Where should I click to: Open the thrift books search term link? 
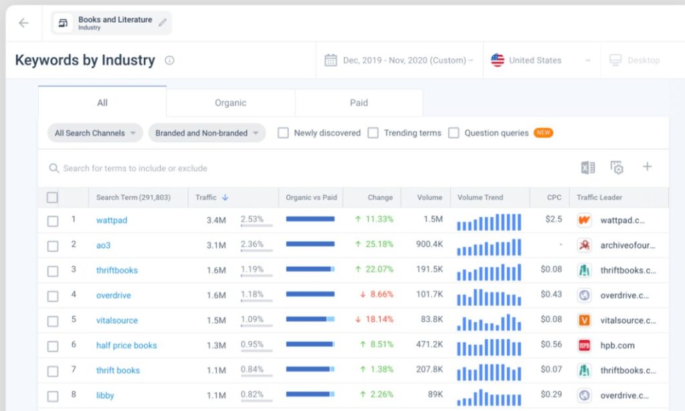118,370
